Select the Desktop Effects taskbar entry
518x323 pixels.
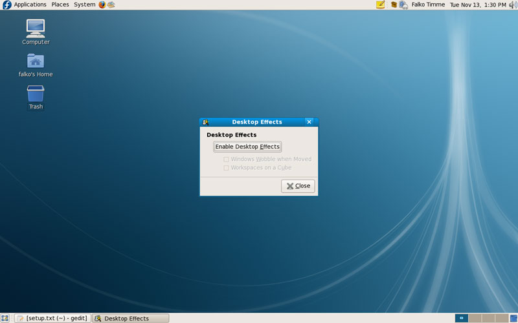pos(131,318)
